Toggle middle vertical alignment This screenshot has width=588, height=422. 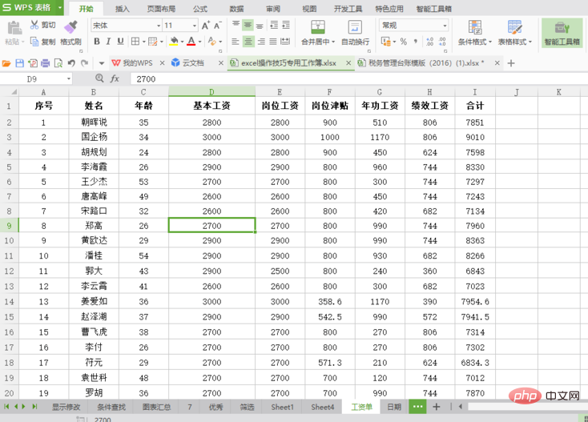tap(248, 25)
